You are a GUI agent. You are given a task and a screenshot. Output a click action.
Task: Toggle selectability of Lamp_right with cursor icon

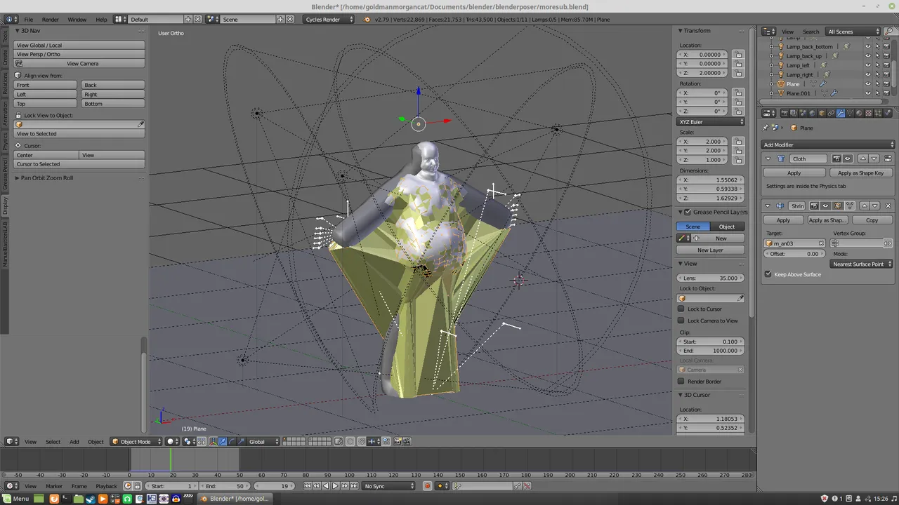pyautogui.click(x=877, y=74)
